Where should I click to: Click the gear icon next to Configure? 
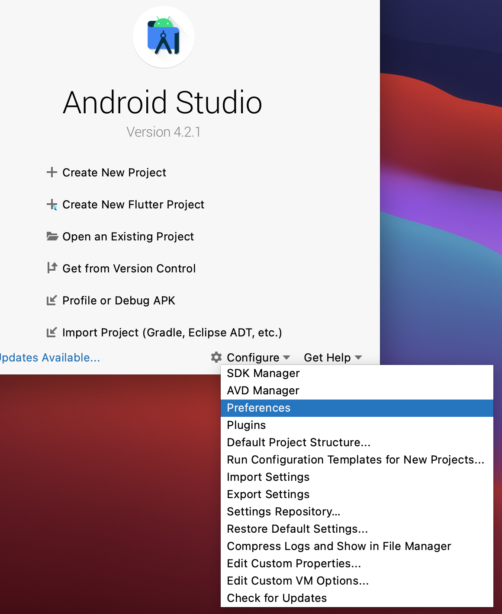pos(216,357)
